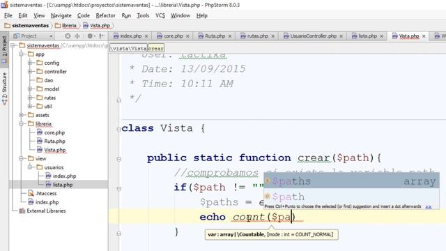This screenshot has width=446, height=251.
Task: Click hide Project panel icon
Action: coord(102,36)
